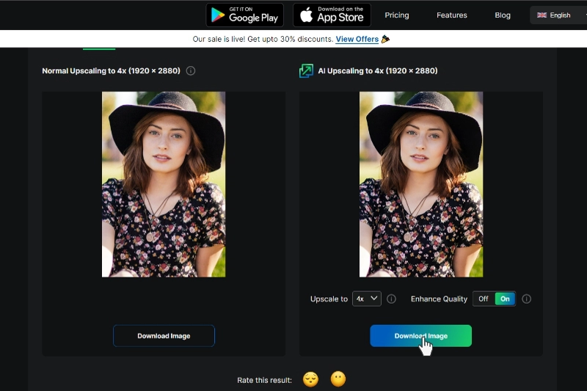Screen dimensions: 587x391
Task: Click the 'AI Upscaling to 4x (1920 × 2880)' heading
Action: pyautogui.click(x=378, y=70)
